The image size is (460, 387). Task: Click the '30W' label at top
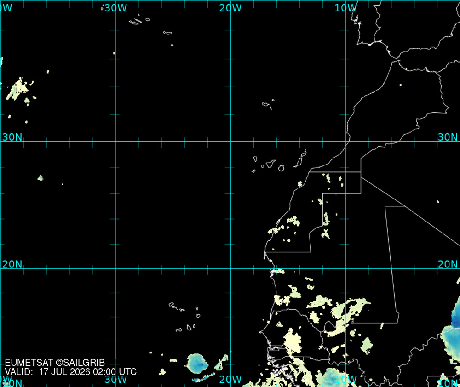115,8
